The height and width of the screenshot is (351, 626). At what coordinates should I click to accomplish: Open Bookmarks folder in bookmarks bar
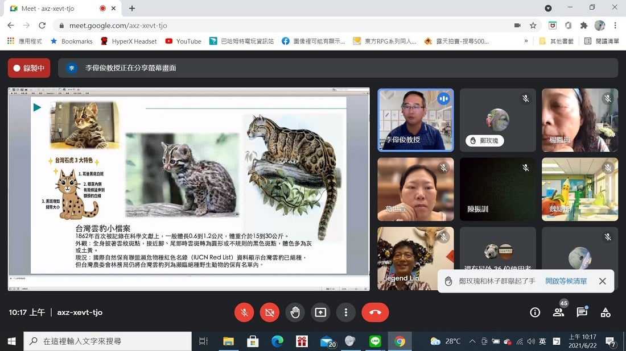(72, 41)
